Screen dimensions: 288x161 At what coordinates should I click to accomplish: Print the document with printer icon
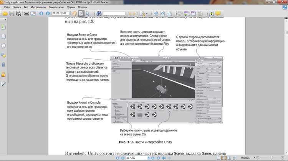pyautogui.click(x=26, y=13)
